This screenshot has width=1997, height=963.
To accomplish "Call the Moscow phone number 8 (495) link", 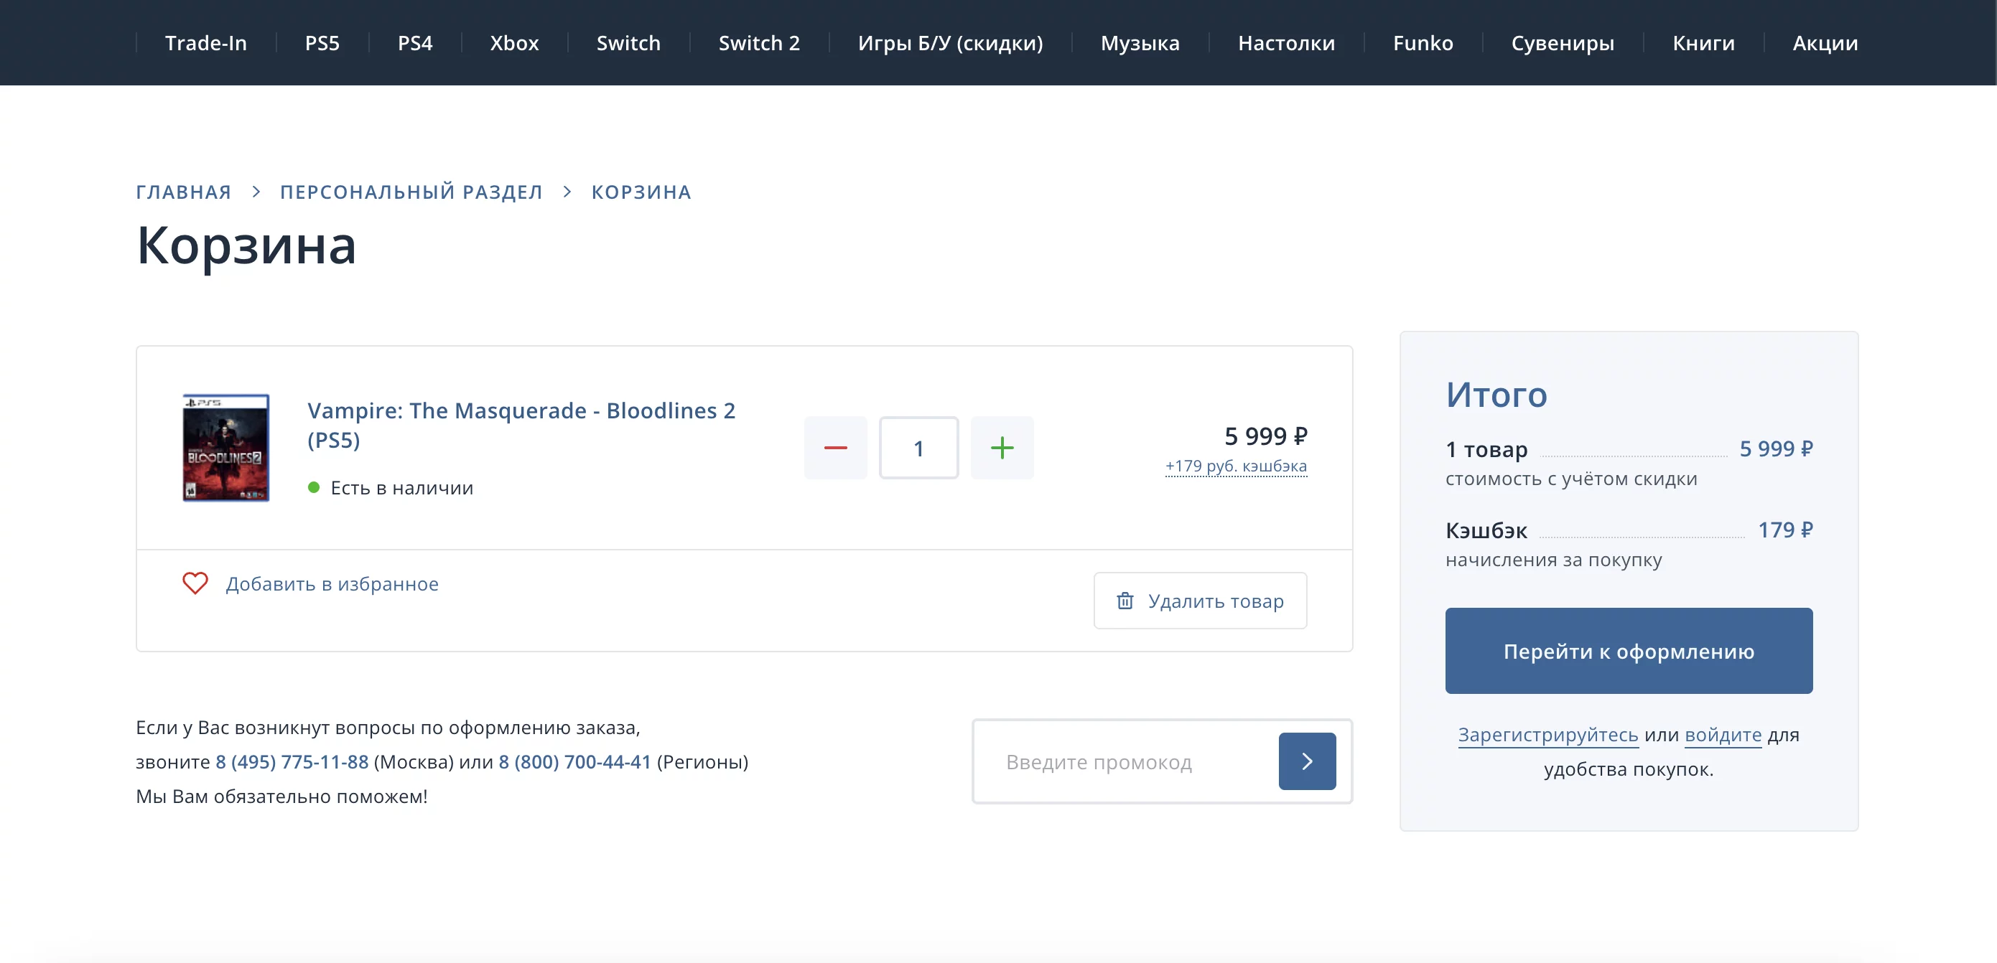I will point(292,761).
